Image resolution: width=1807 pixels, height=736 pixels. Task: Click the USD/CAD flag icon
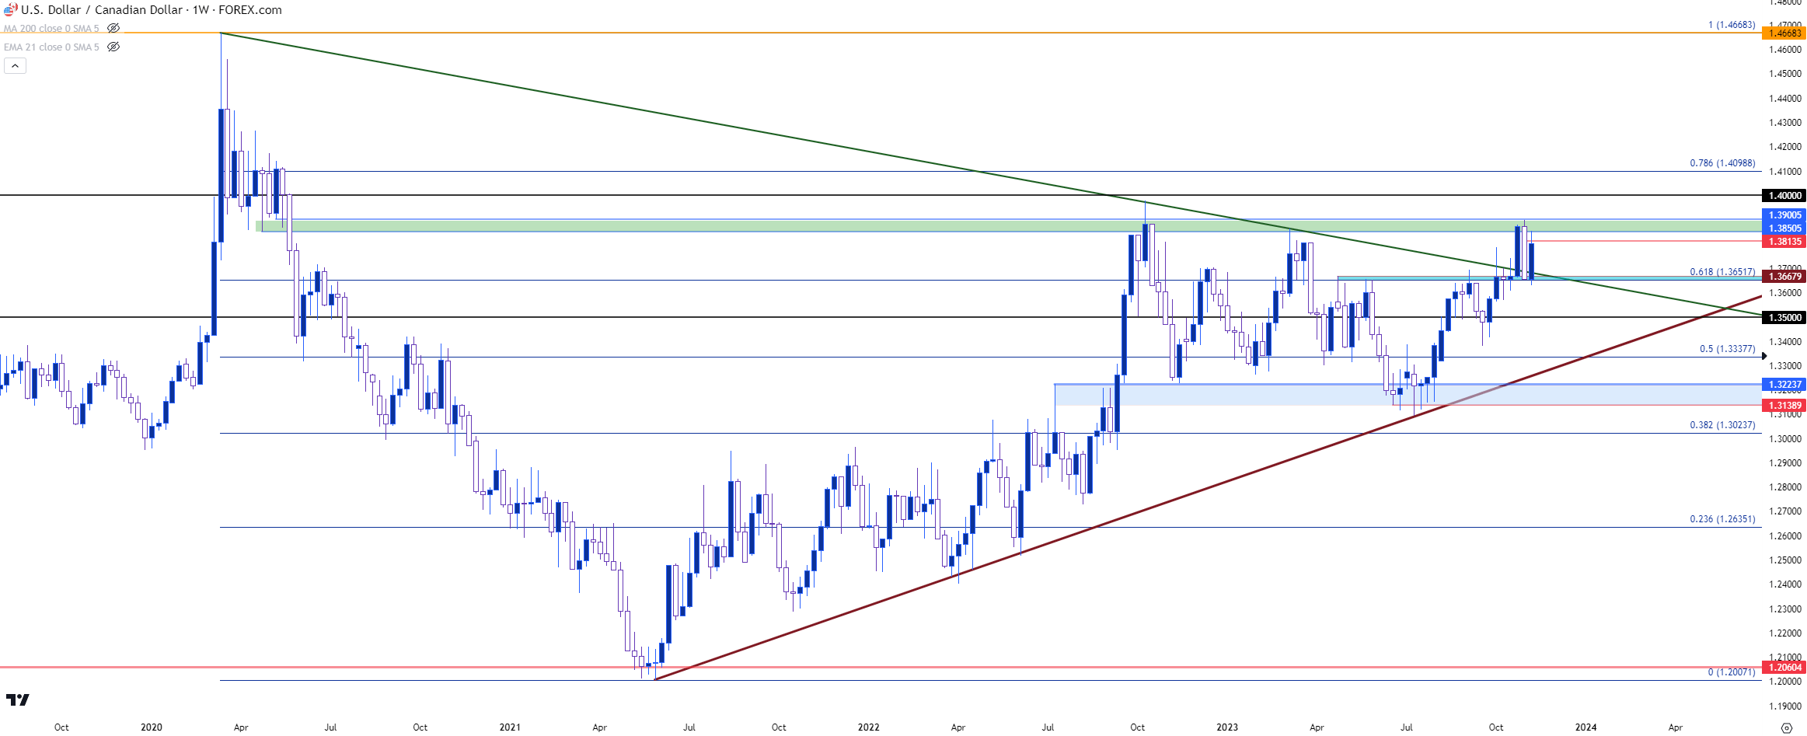click(x=10, y=9)
